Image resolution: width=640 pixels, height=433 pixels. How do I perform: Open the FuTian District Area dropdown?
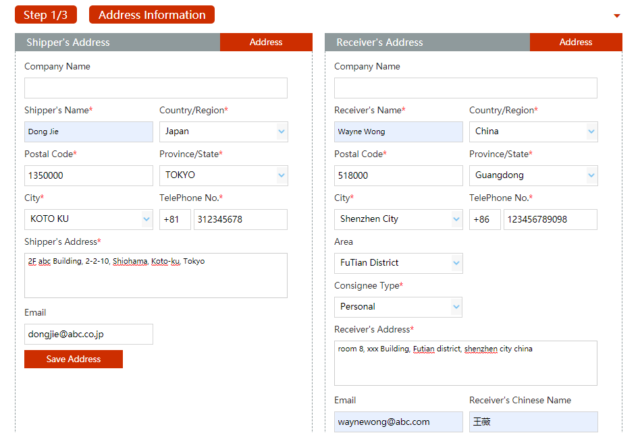click(398, 263)
